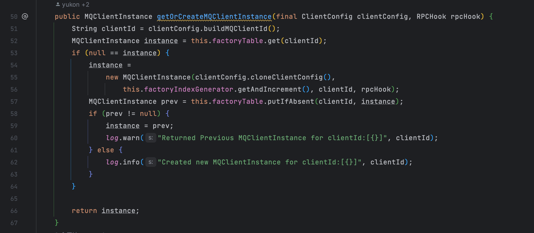Click 'factoryTable' on line 52
This screenshot has height=233, width=534.
tap(238, 41)
